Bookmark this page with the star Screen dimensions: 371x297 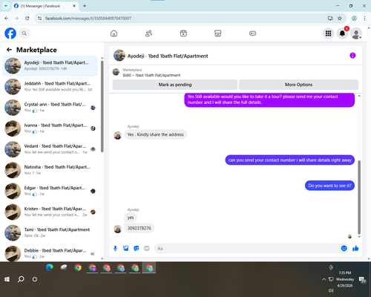[x=340, y=19]
